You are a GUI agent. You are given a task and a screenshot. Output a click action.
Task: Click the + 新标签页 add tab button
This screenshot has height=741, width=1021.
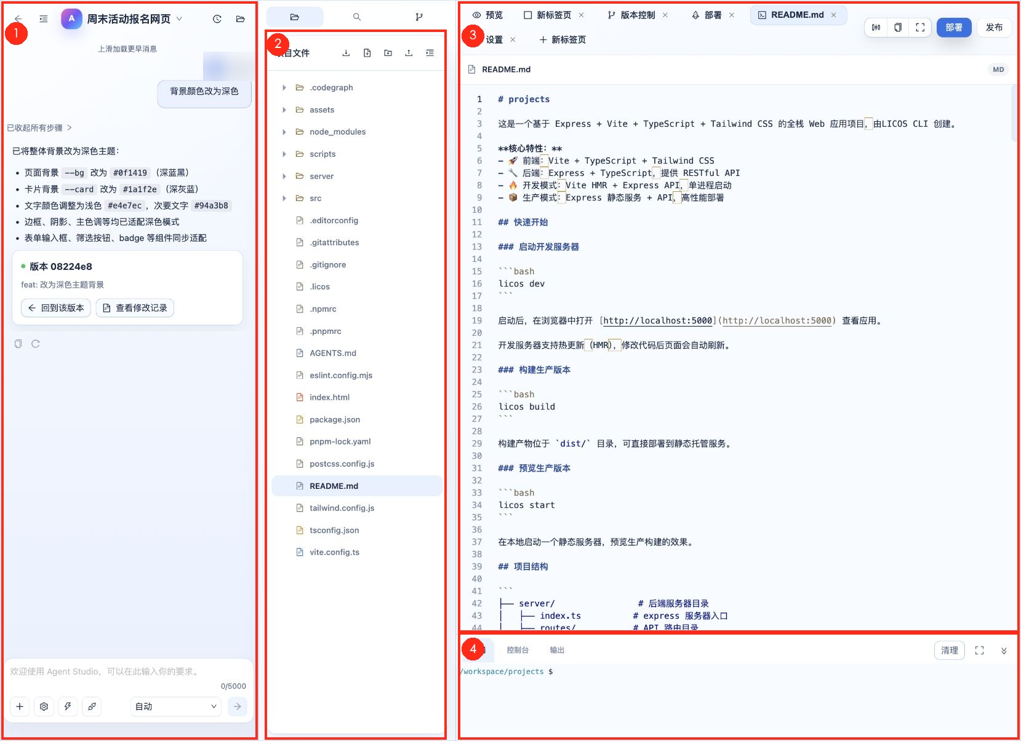(563, 39)
